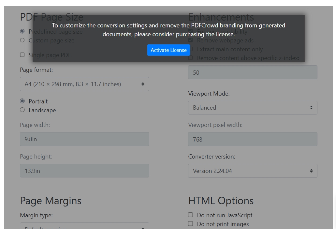Image resolution: width=336 pixels, height=229 pixels.
Task: Select Custom page size radio option
Action: click(x=22, y=40)
